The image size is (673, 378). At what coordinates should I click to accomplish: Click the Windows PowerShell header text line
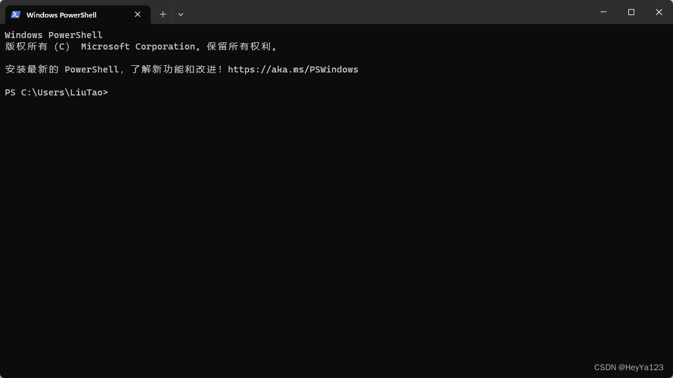click(53, 34)
